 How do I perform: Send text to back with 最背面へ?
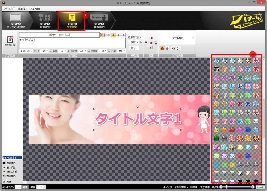(x=9, y=176)
